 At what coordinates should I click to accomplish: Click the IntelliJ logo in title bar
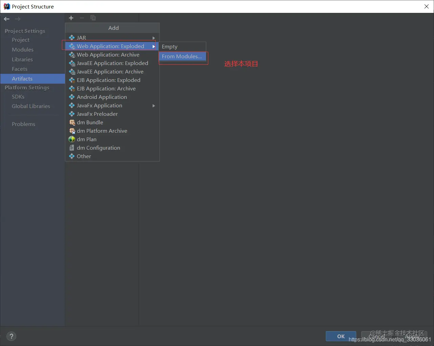point(6,6)
